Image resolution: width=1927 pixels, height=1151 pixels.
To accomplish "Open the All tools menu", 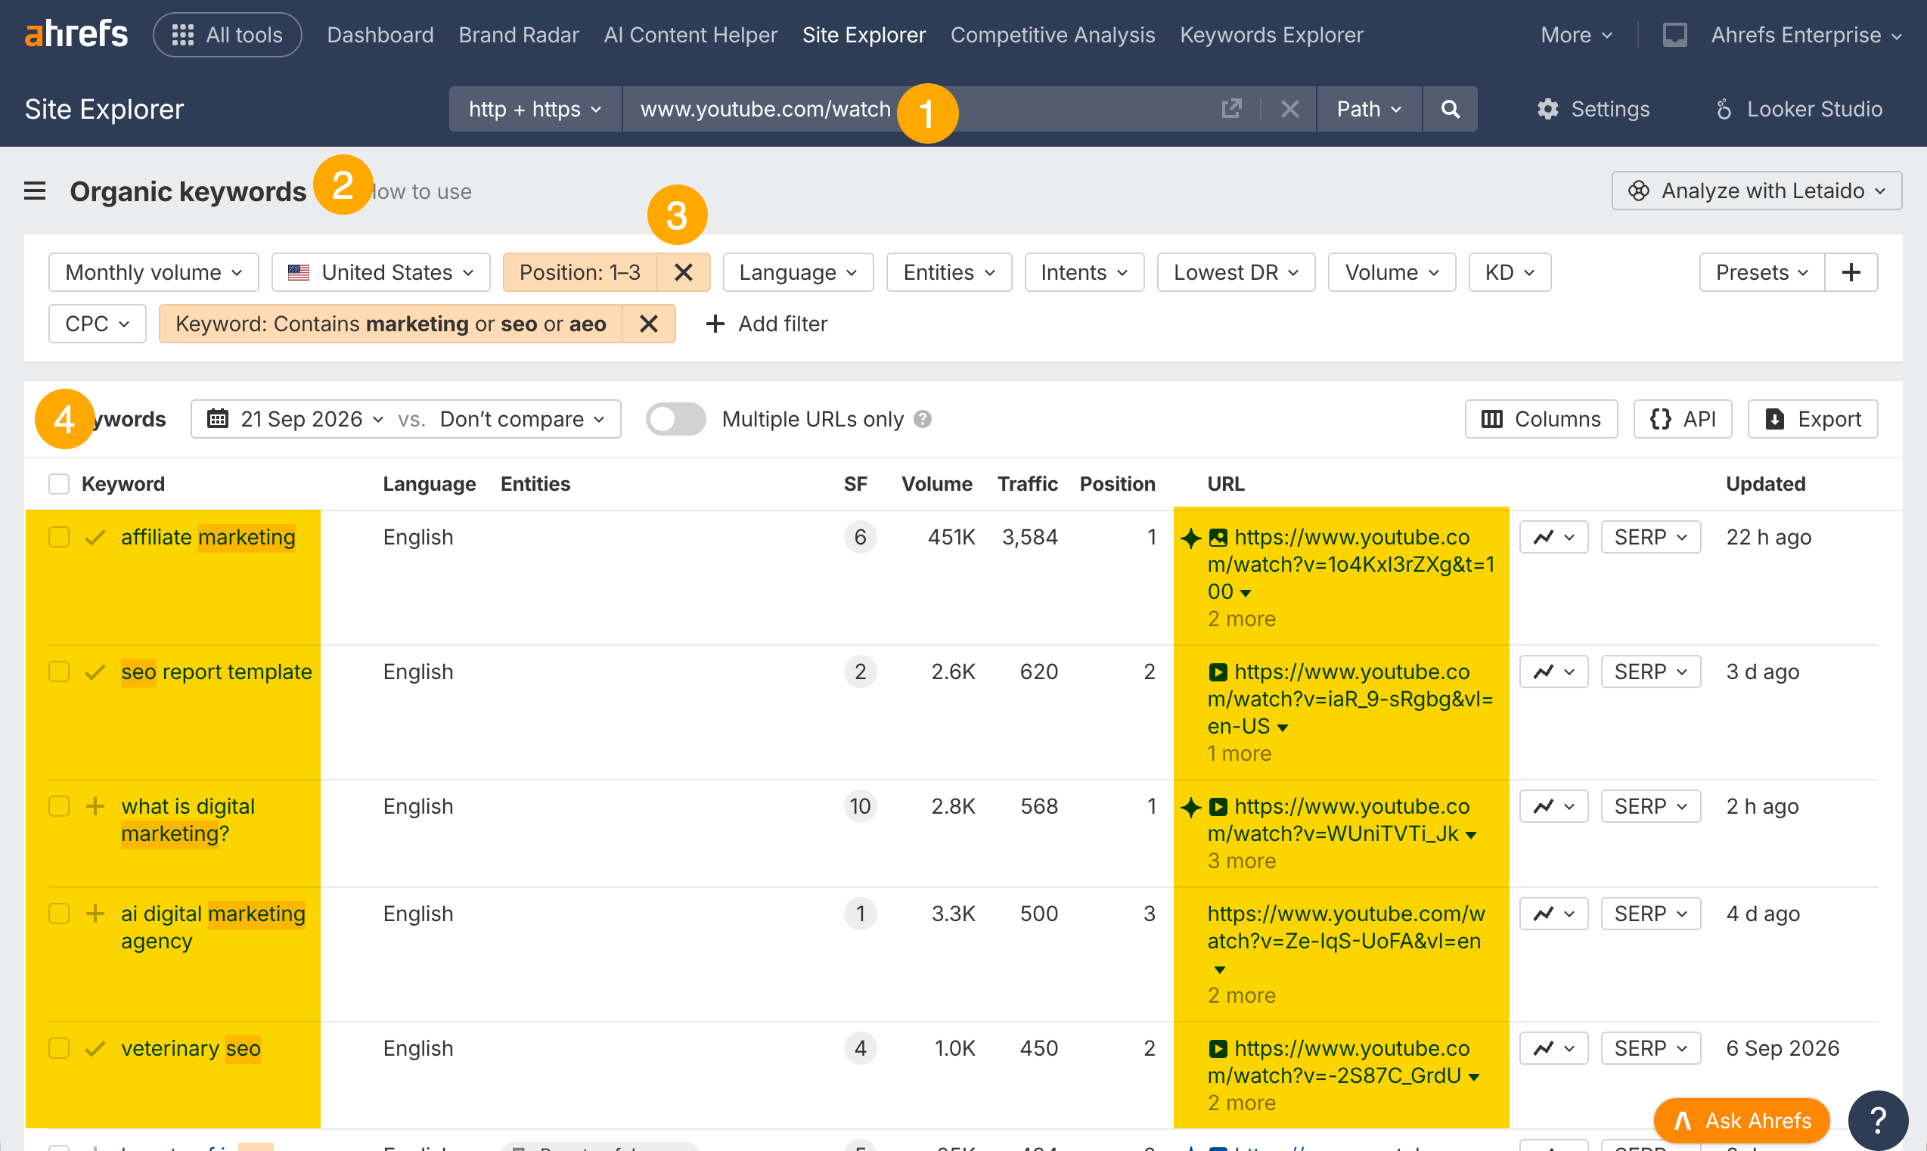I will point(227,35).
